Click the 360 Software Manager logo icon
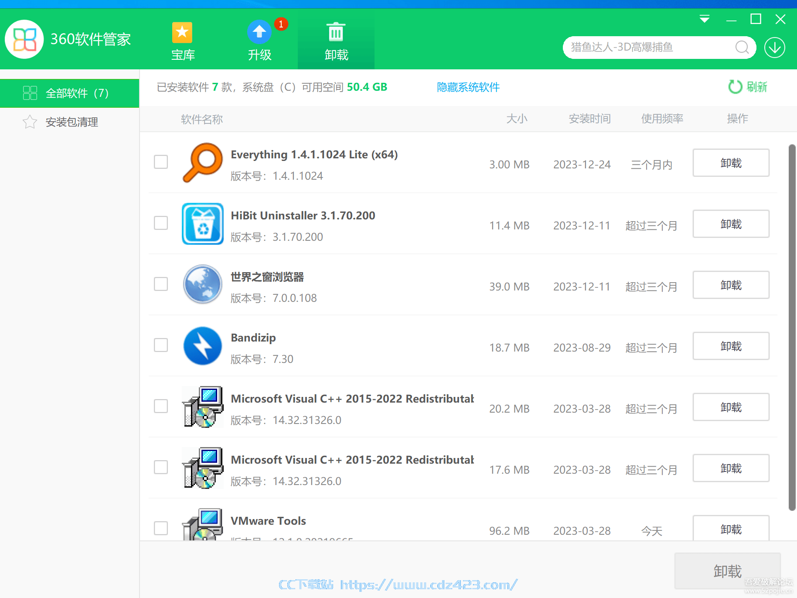 24,39
